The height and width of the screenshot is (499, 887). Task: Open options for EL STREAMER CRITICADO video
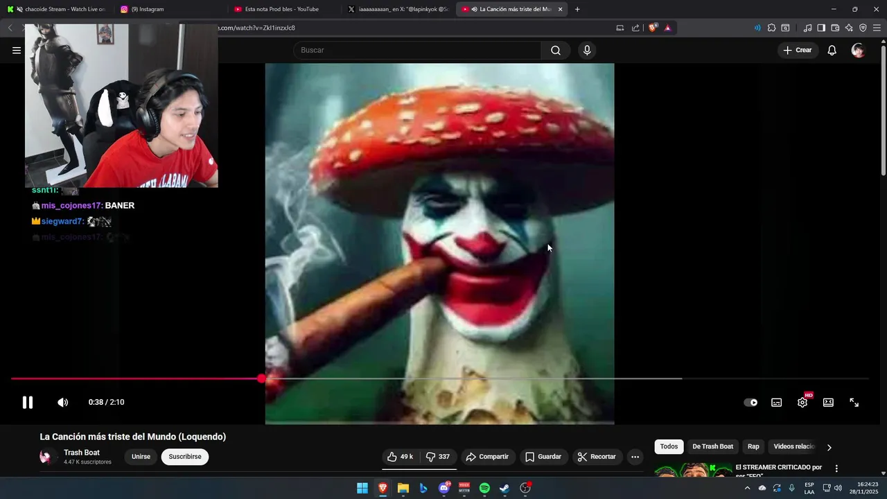(836, 469)
